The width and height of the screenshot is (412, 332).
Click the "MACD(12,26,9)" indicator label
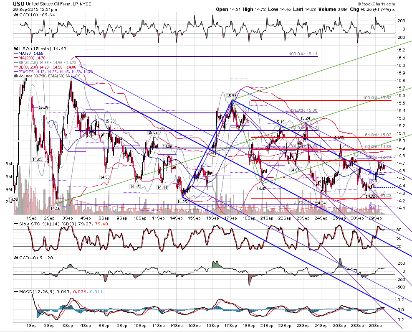[38, 292]
